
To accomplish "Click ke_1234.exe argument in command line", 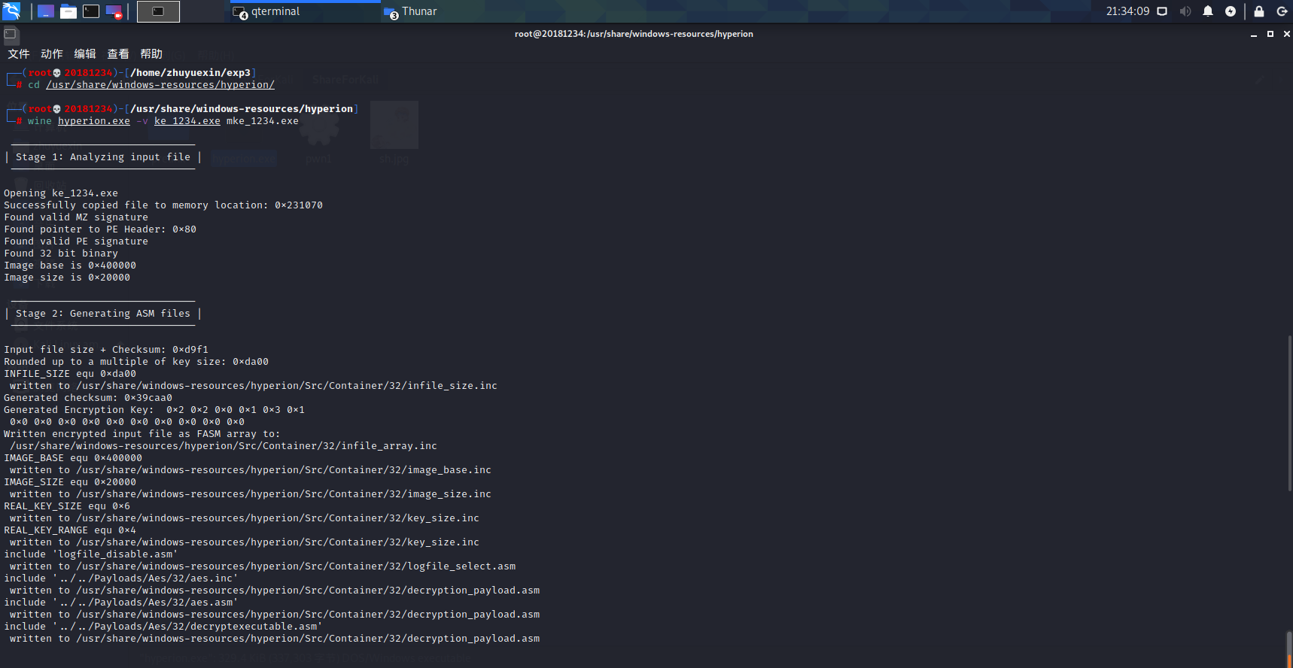I will (187, 121).
